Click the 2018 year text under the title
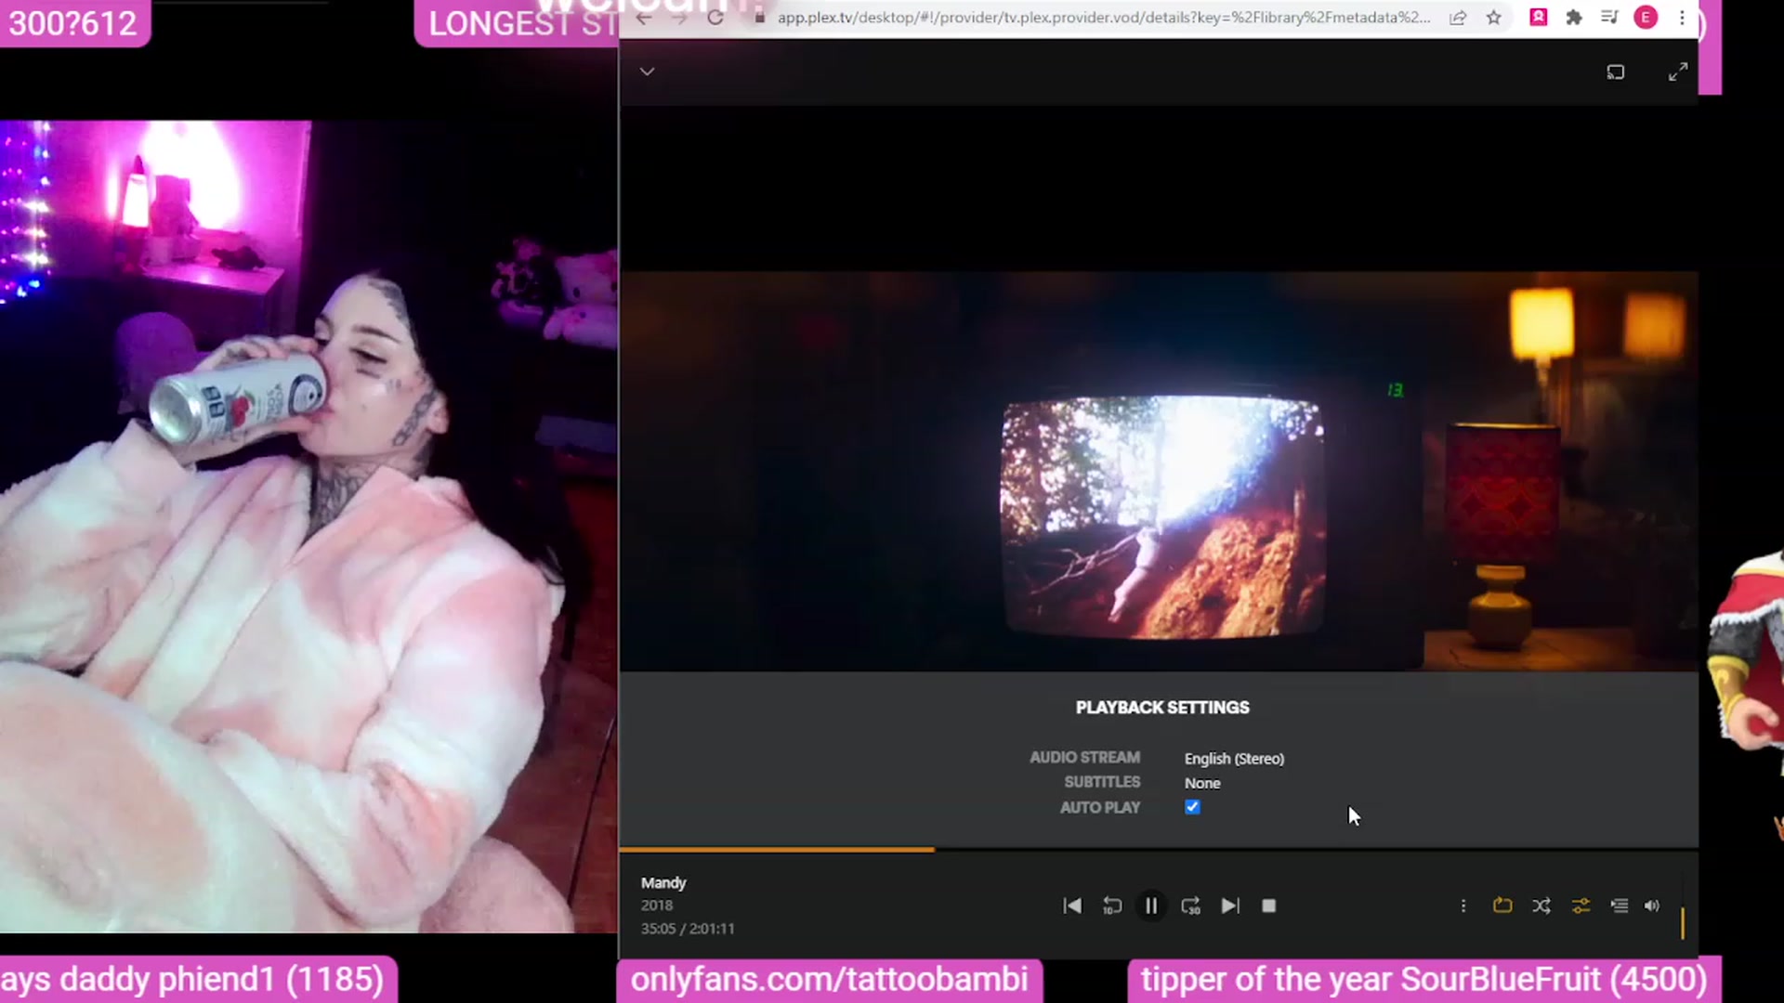Screen dimensions: 1784x1003 656,905
